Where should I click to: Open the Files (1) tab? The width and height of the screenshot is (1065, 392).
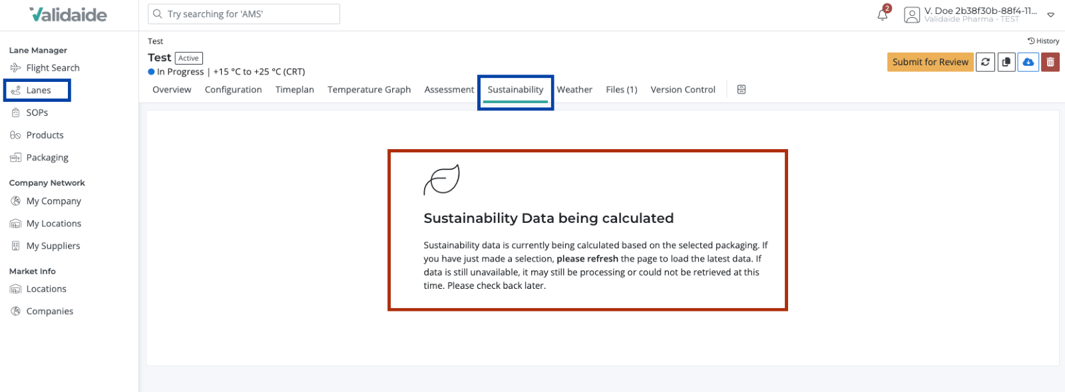(622, 90)
